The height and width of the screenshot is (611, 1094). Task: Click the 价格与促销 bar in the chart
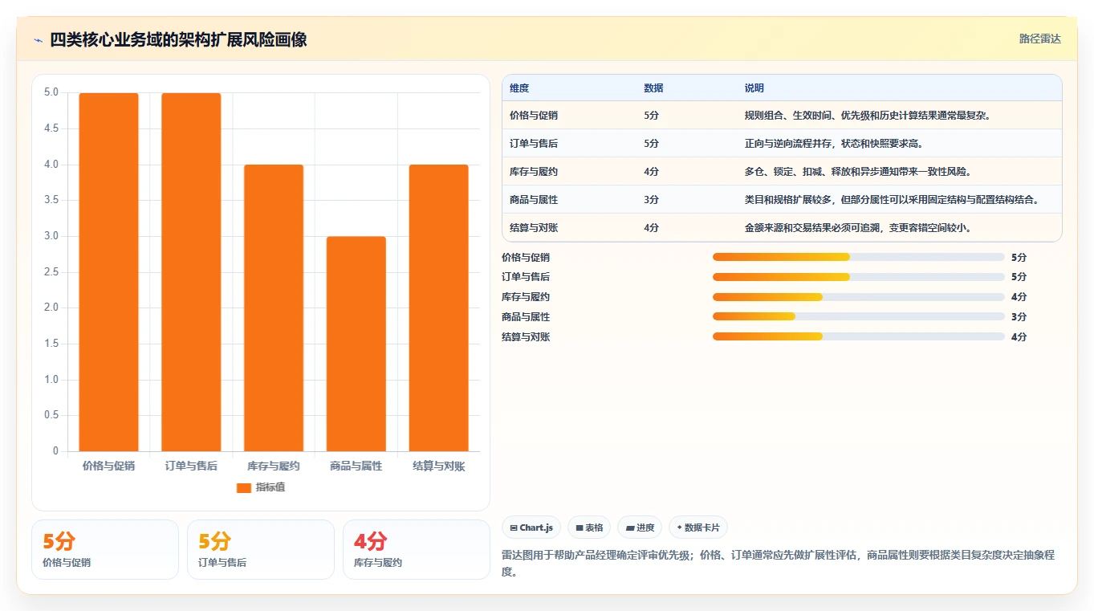pos(108,272)
